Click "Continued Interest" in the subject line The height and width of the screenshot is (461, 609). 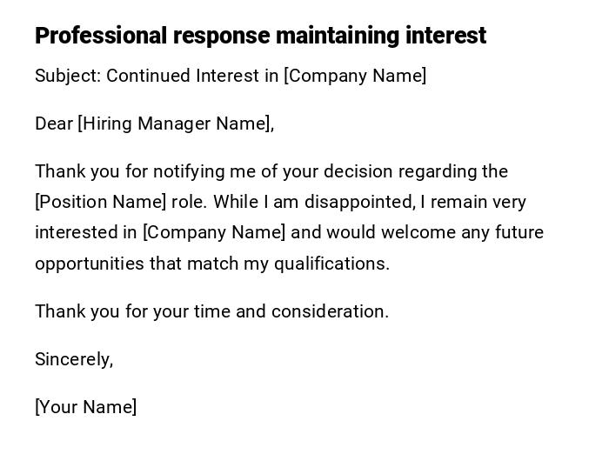coord(183,76)
